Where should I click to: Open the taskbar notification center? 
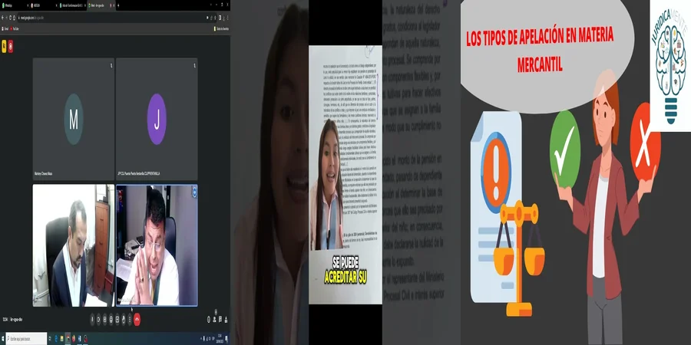pos(226,338)
